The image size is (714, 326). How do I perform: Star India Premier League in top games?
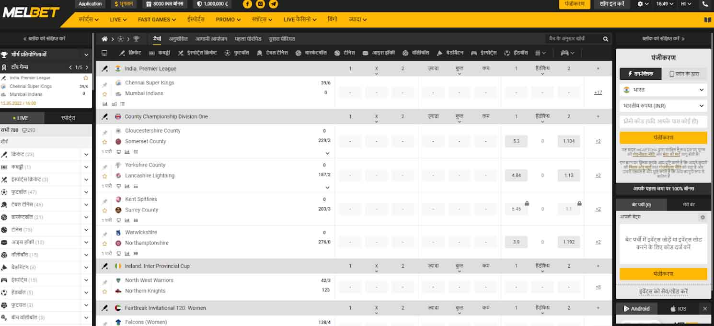click(86, 78)
